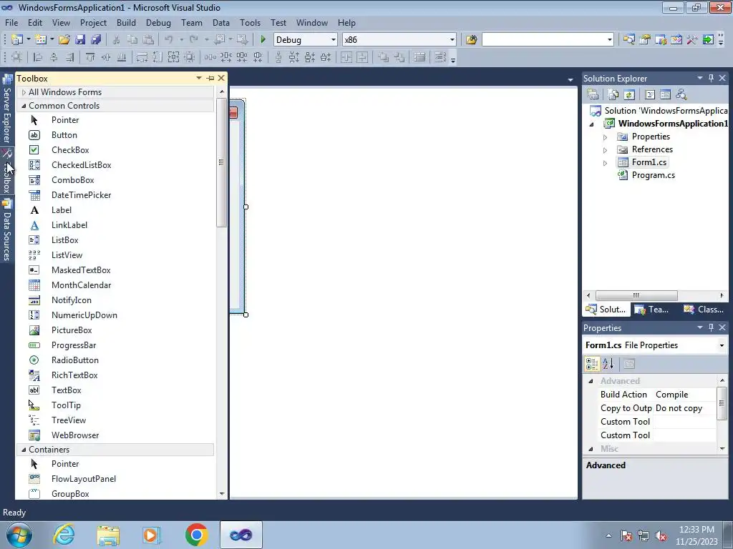This screenshot has height=549, width=733.
Task: Click the New Project toolbar icon
Action: click(17, 40)
